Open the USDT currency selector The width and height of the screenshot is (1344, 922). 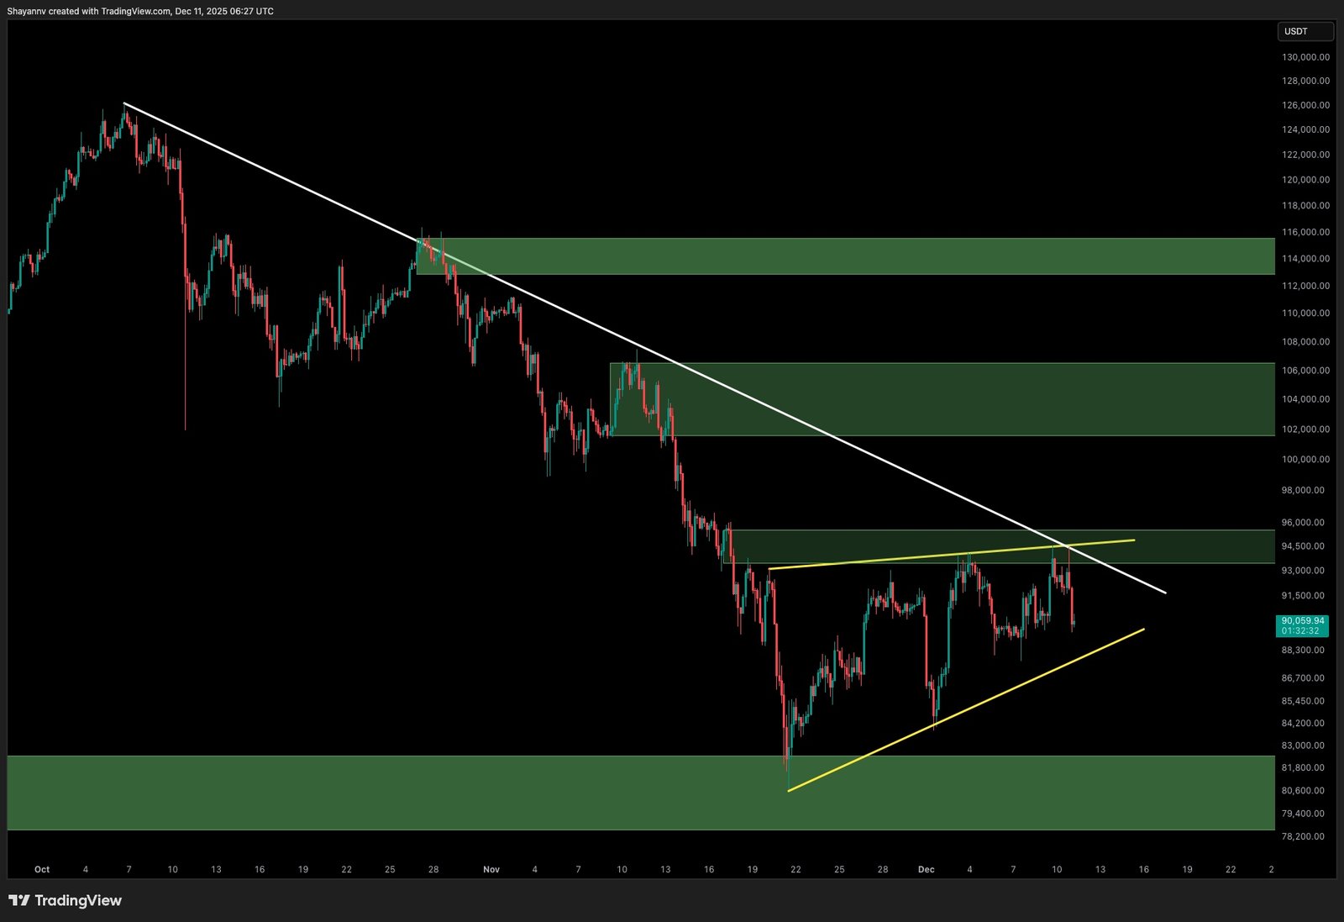(x=1305, y=31)
